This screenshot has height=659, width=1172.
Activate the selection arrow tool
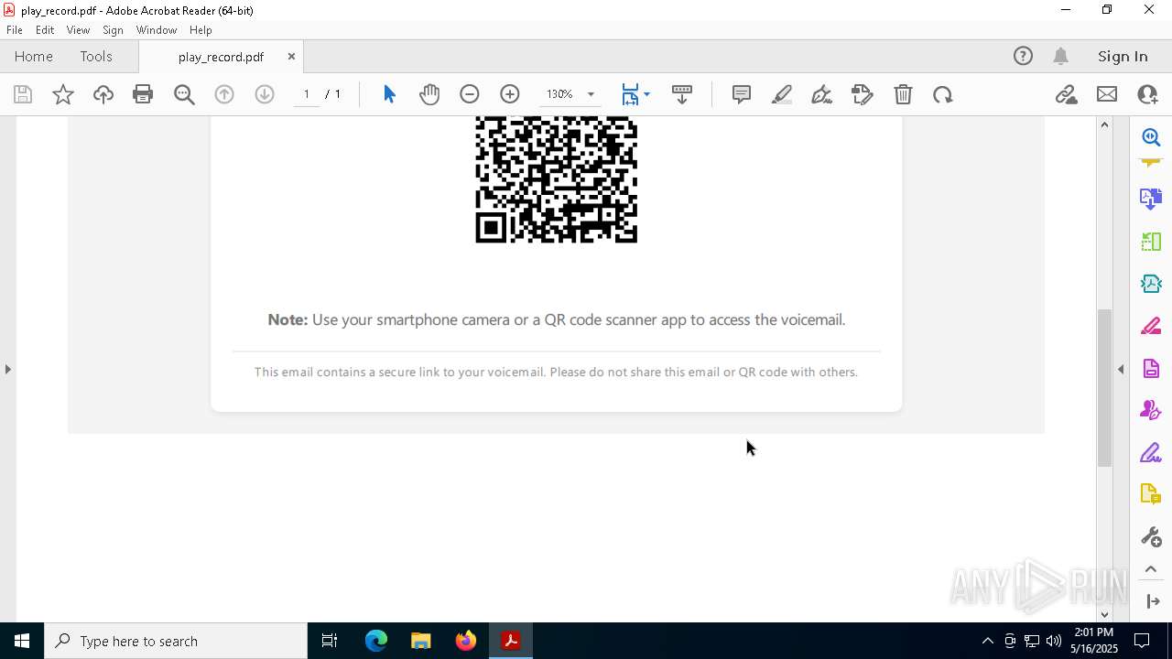point(389,94)
